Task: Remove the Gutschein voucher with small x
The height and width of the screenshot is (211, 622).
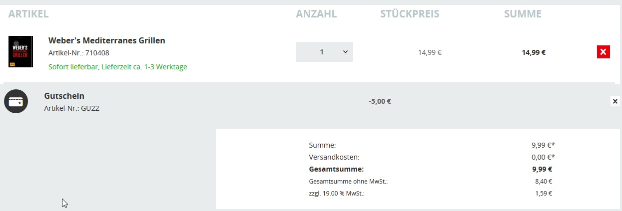Action: pos(615,101)
